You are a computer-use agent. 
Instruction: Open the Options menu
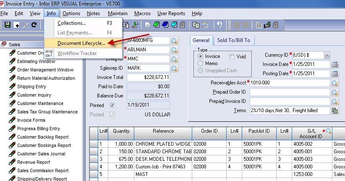click(71, 13)
